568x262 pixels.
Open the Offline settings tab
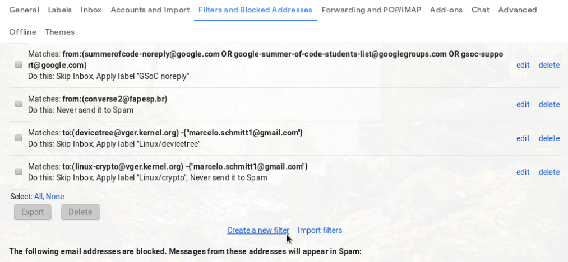23,32
